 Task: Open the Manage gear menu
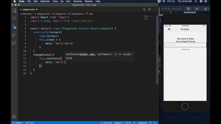pyautogui.click(x=14, y=116)
